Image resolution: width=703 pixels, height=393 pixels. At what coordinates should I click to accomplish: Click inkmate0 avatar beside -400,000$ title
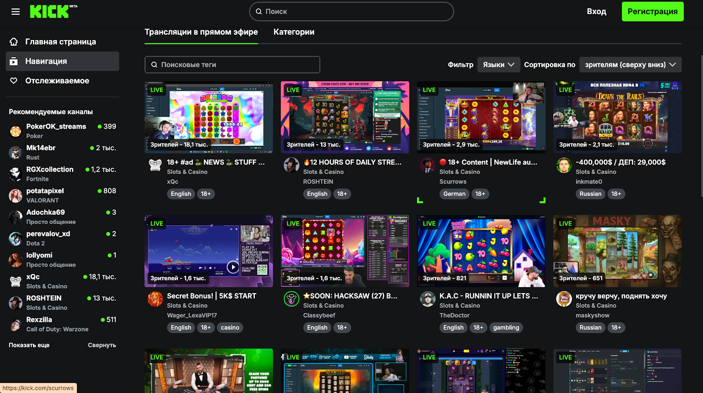[564, 166]
